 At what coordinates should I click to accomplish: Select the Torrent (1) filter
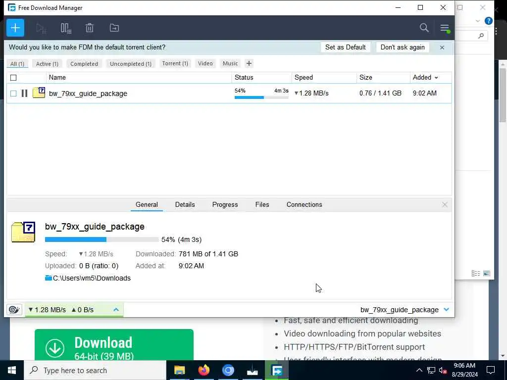pos(175,63)
